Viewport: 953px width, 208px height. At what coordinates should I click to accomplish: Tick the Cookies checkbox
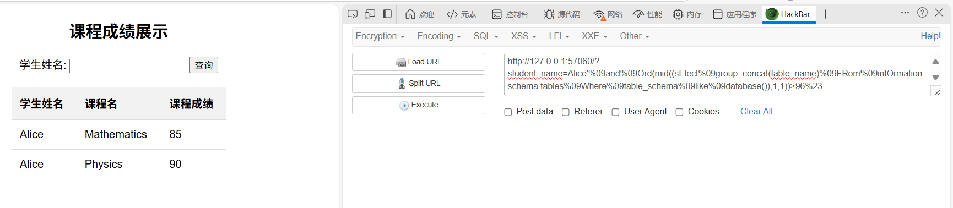click(x=679, y=112)
